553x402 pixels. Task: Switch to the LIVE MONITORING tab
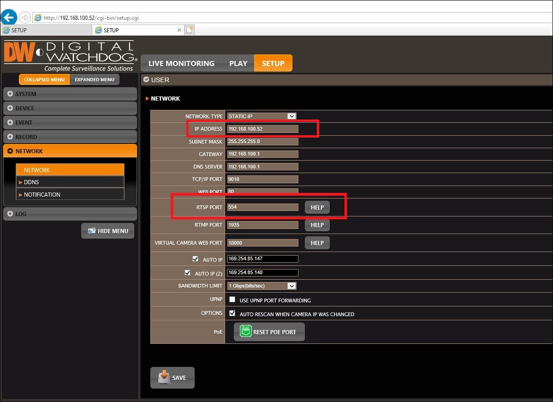point(181,63)
